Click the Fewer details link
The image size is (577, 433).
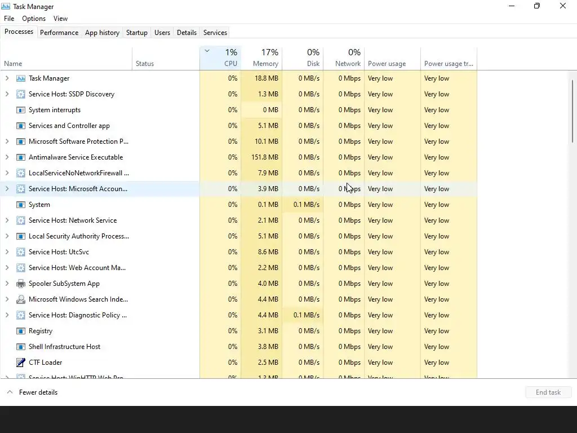(x=38, y=392)
